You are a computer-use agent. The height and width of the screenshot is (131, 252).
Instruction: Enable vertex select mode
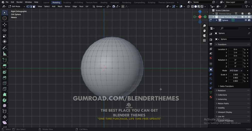tap(28, 6)
